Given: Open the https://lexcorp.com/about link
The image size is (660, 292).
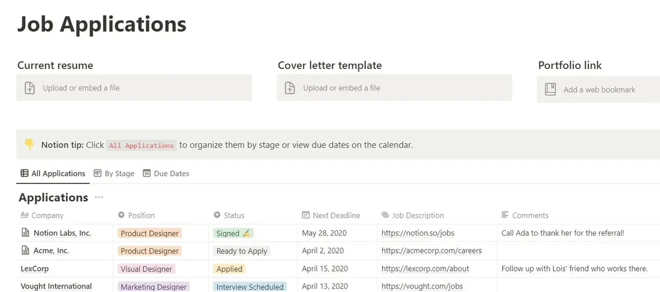Looking at the screenshot, I should (x=425, y=269).
